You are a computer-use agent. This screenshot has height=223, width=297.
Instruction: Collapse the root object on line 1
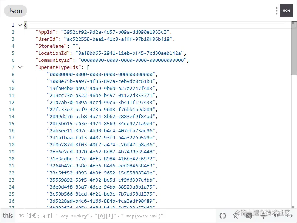click(x=20, y=25)
